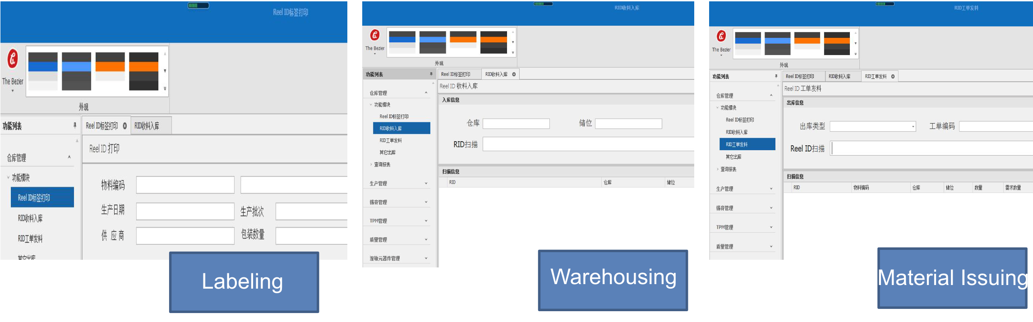The height and width of the screenshot is (322, 1033).
Task: Close the Reel ID标签打印 tab in Labeling window
Action: 125,126
